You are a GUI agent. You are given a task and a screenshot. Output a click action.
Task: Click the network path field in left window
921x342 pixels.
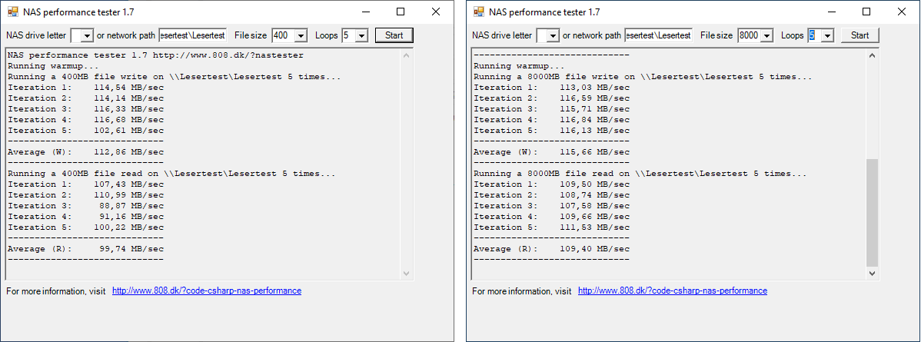click(x=192, y=36)
